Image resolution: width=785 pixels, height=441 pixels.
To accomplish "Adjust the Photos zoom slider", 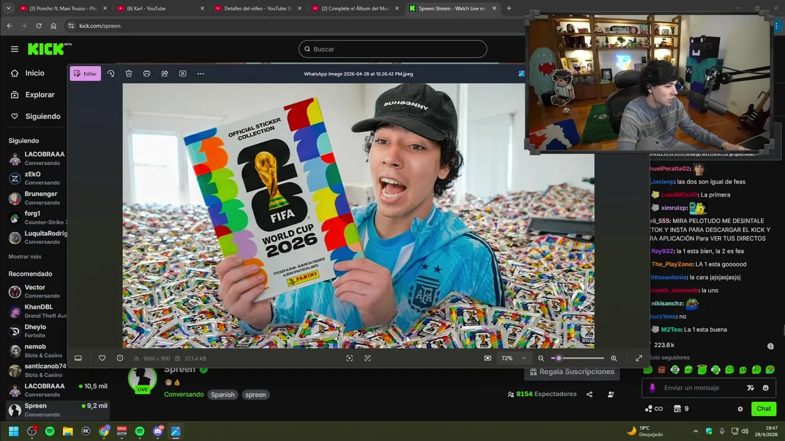I will pyautogui.click(x=577, y=358).
